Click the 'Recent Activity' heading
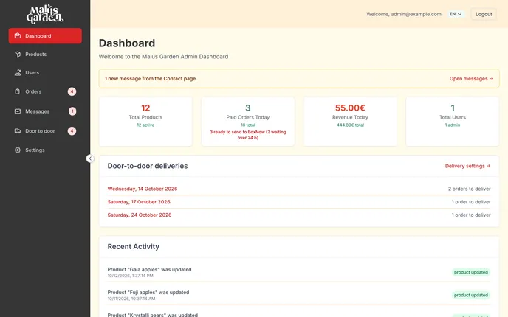This screenshot has height=317, width=508. [133, 246]
